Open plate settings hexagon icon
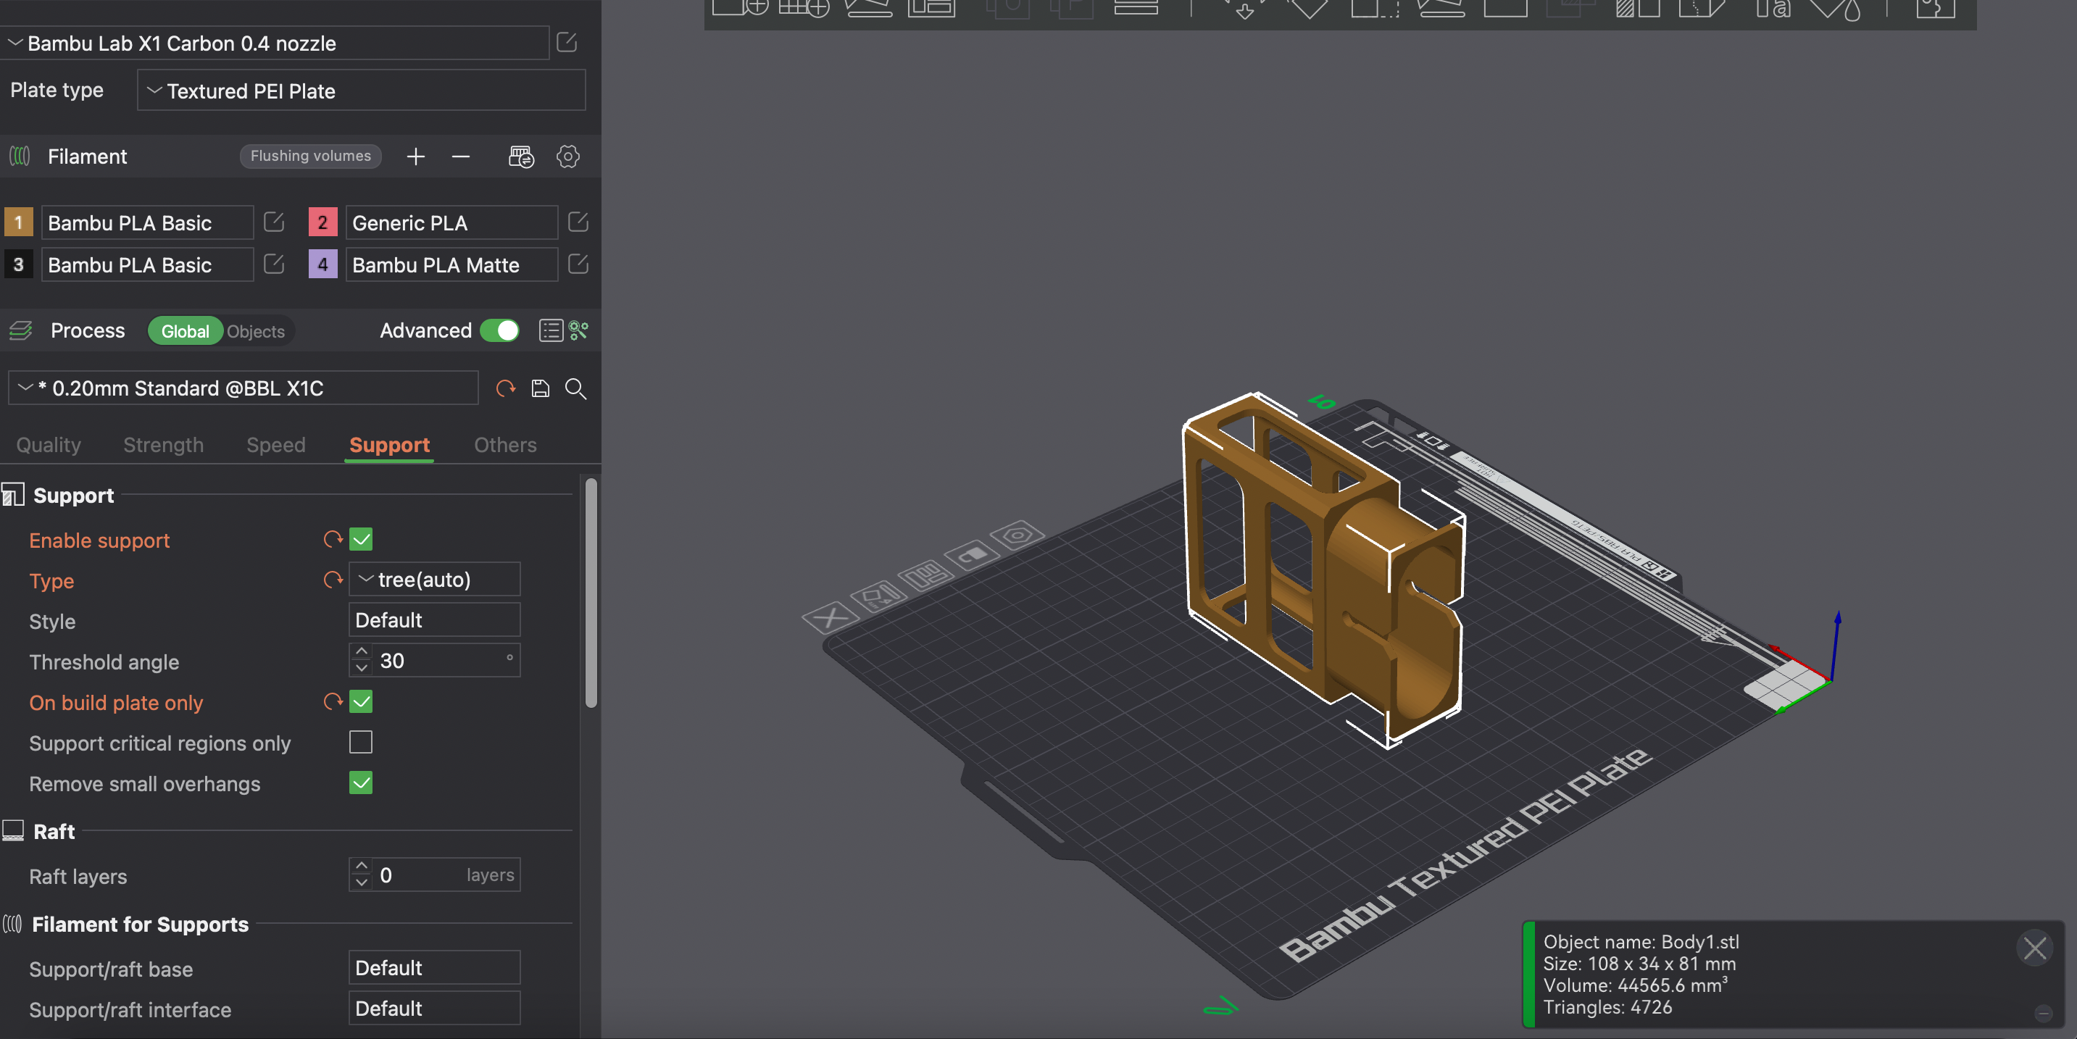The width and height of the screenshot is (2077, 1039). 1017,535
